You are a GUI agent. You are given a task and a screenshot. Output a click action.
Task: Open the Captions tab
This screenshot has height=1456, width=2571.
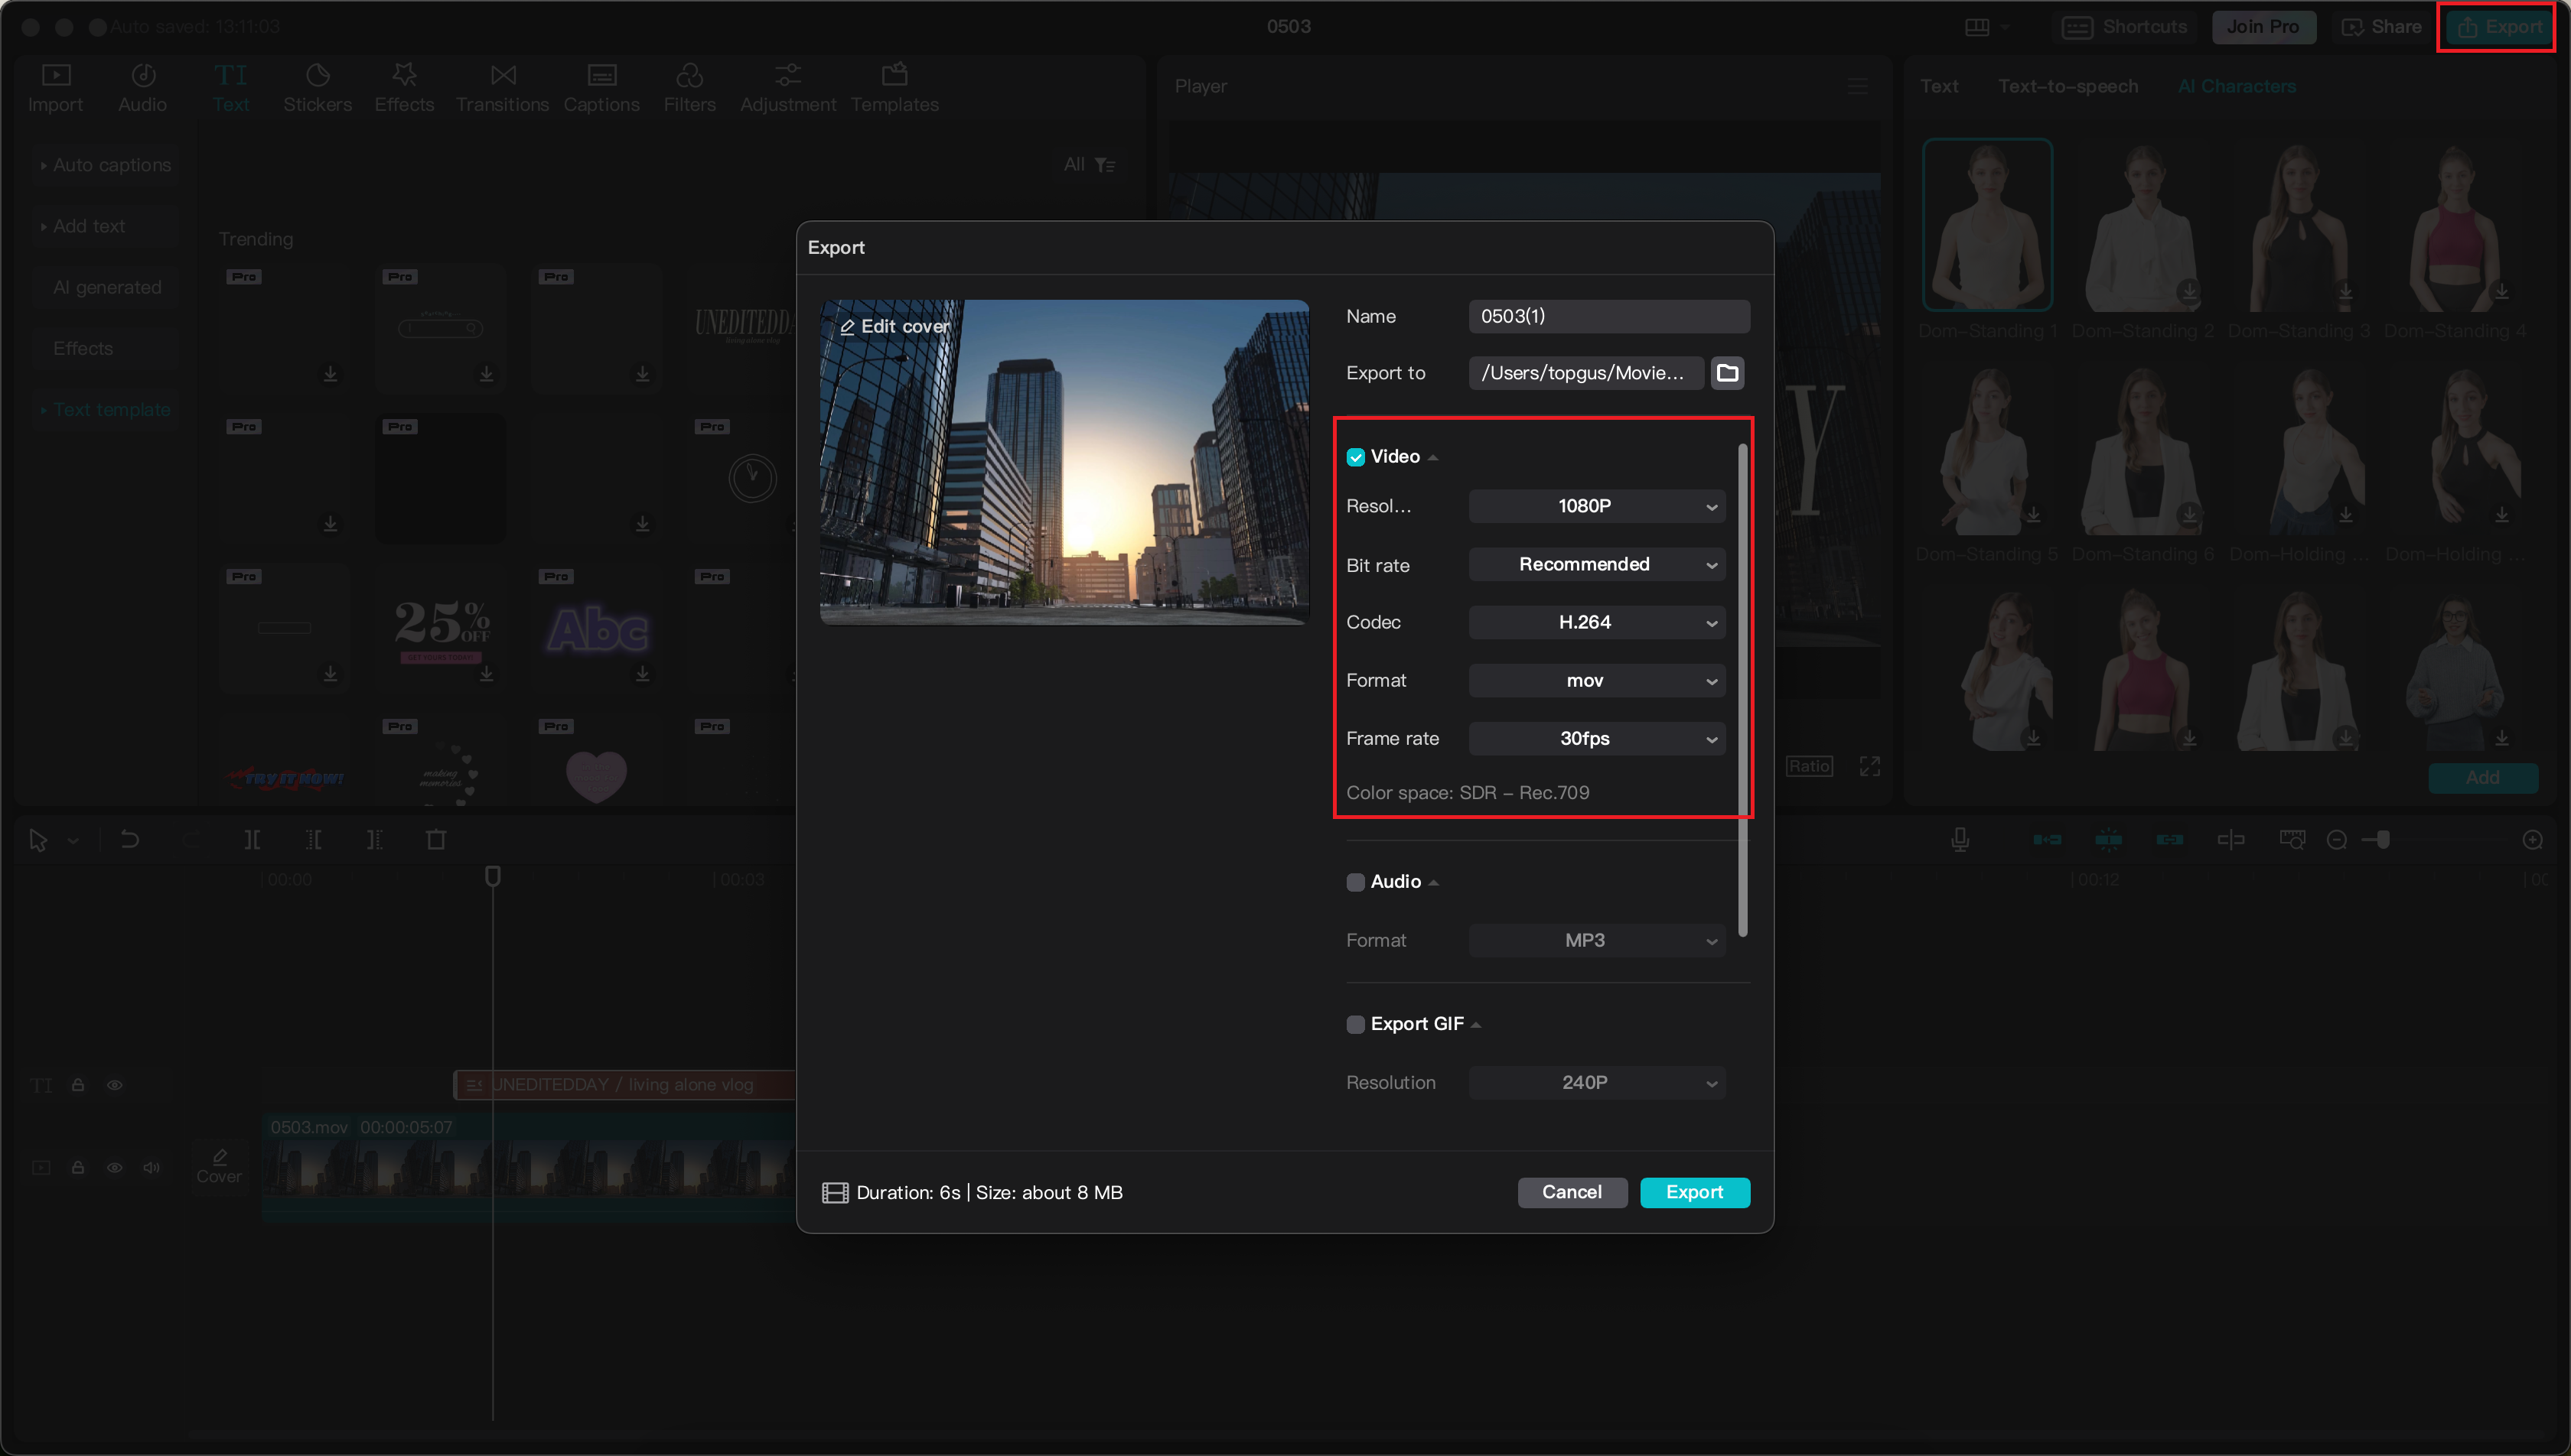(601, 88)
